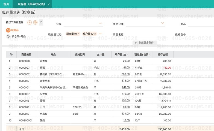Open the 534.00 quantity link for 水晶梨

point(125,114)
